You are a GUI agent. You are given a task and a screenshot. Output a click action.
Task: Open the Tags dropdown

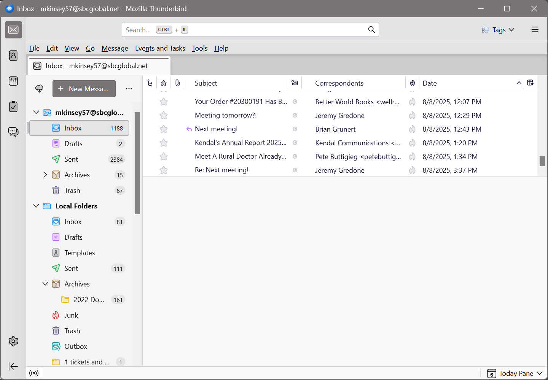pos(498,30)
